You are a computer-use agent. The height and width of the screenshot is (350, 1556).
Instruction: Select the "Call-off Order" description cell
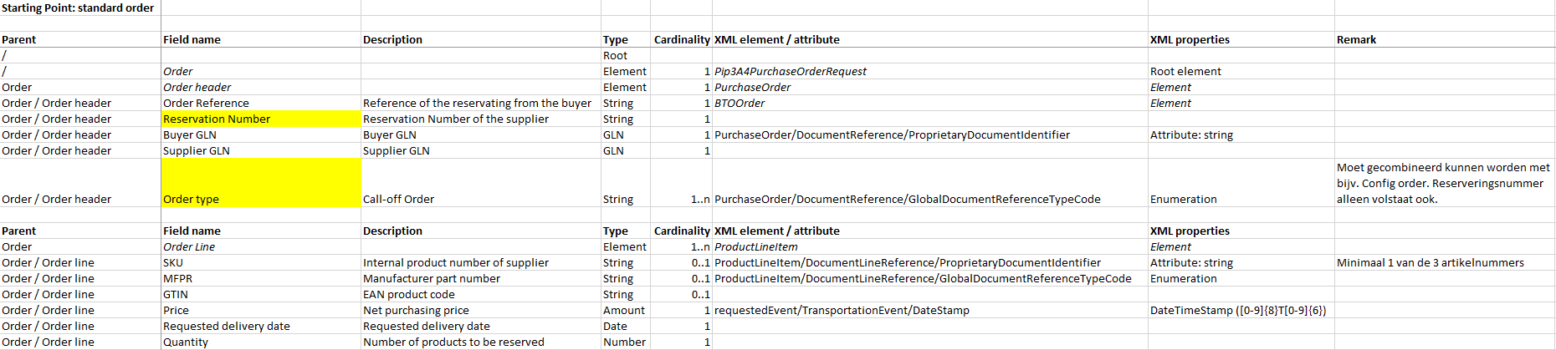398,200
